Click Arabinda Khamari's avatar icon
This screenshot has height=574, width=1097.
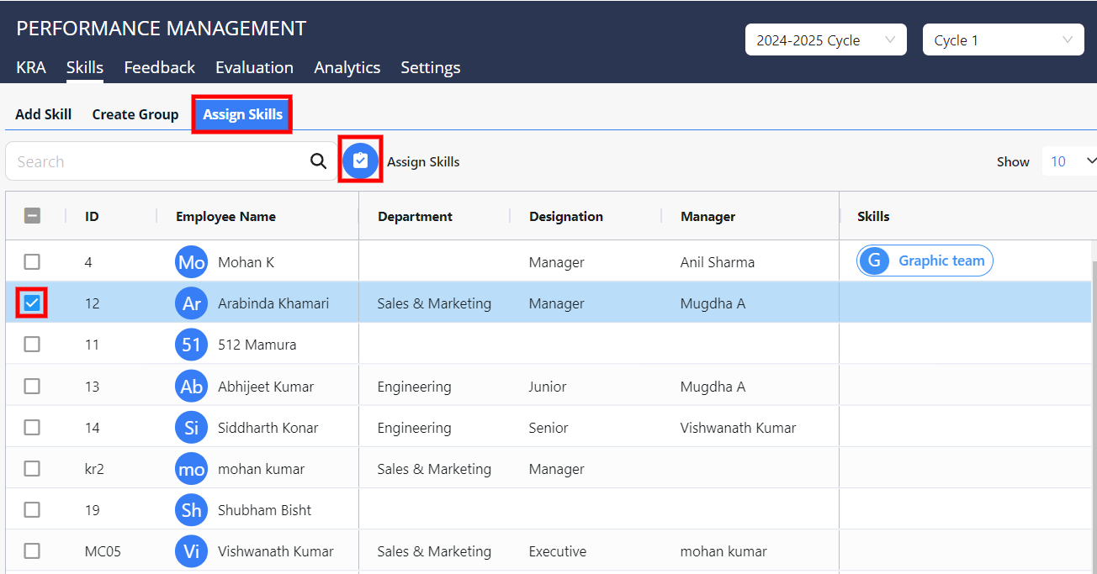point(191,303)
